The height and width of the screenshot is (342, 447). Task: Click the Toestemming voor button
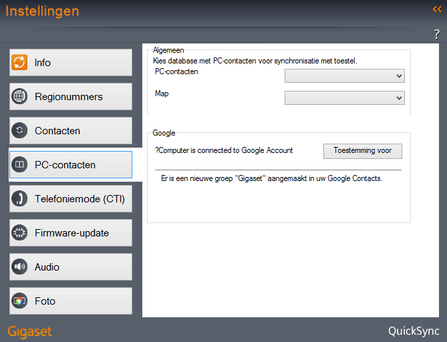[x=363, y=151]
